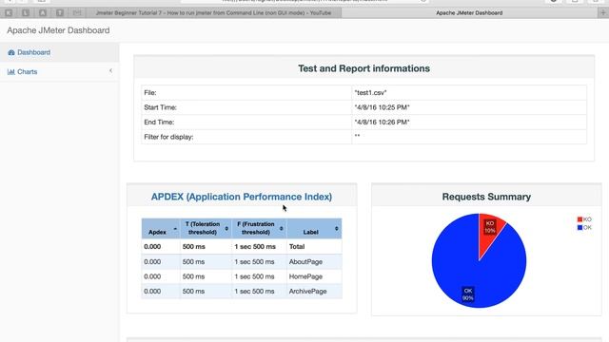Viewport: 609px width, 342px height.
Task: Click the Start Time value "4/8/16 10:25 PM"
Action: pos(382,107)
